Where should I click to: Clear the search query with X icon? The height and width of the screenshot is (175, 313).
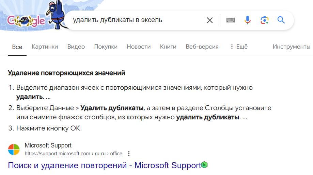pyautogui.click(x=210, y=20)
